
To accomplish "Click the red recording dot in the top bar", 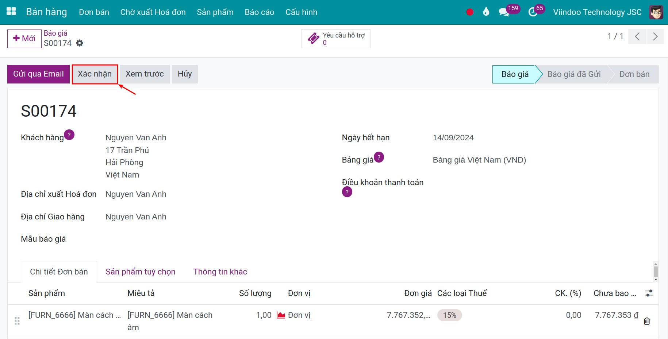I will (469, 12).
